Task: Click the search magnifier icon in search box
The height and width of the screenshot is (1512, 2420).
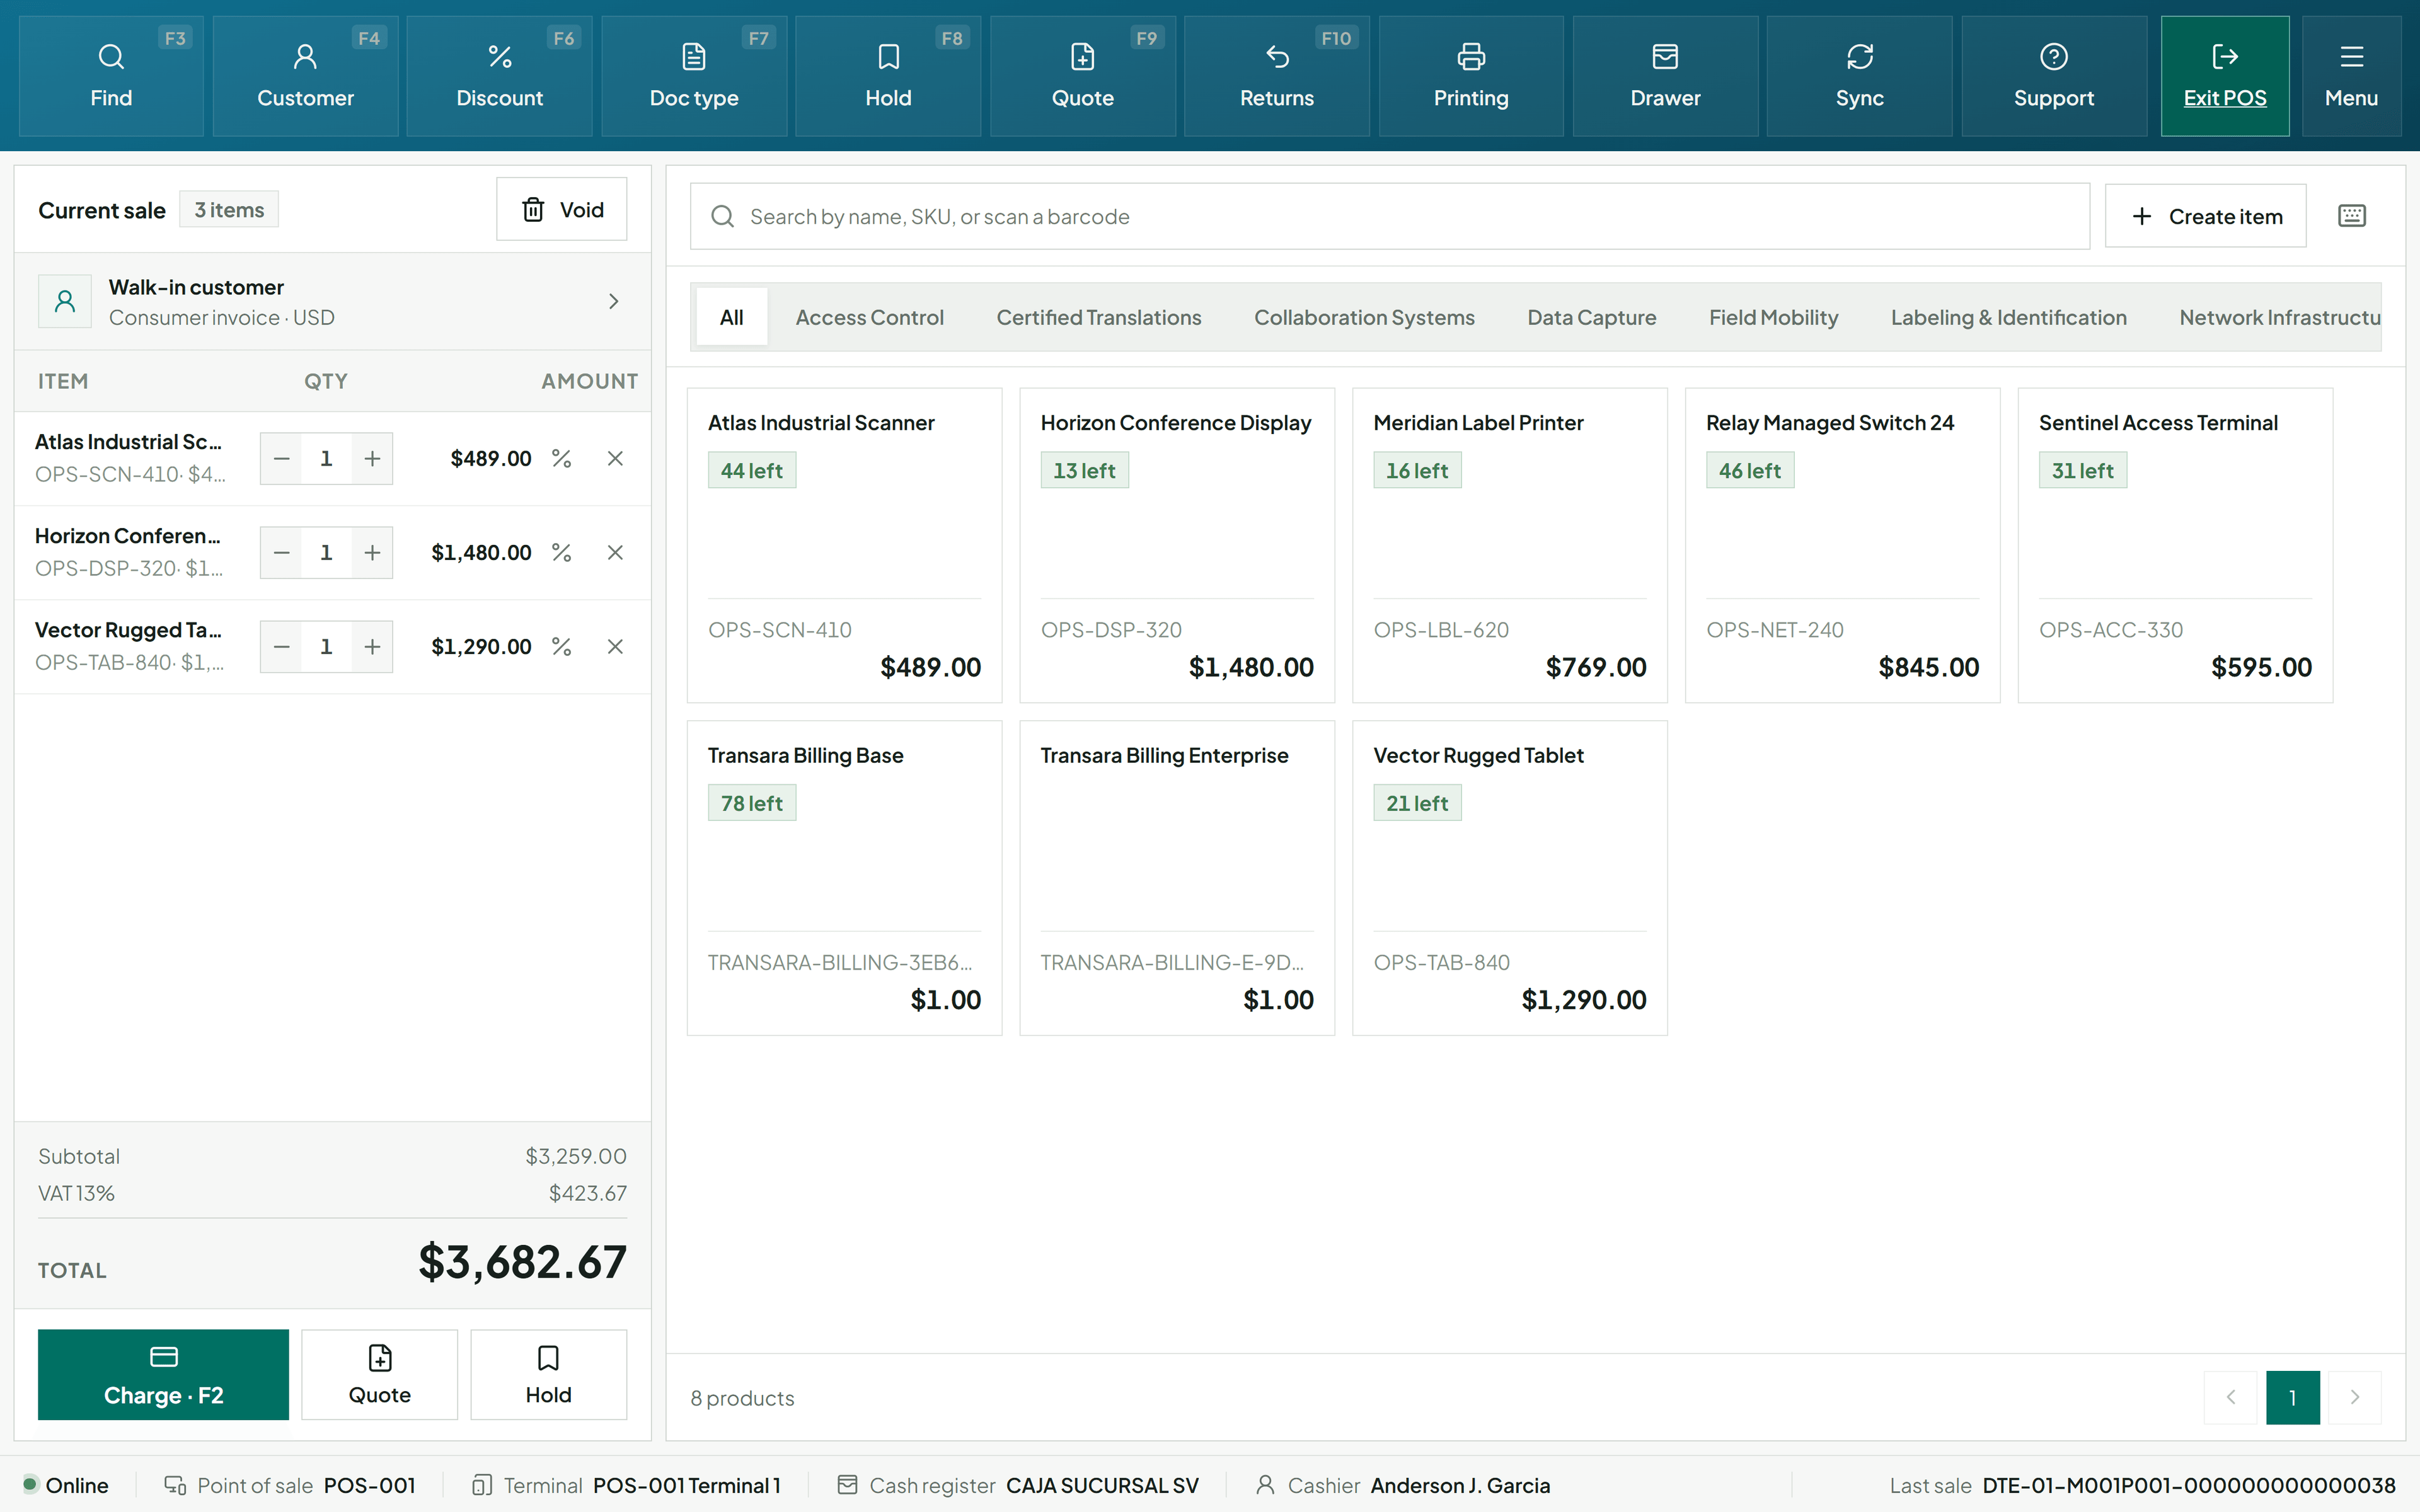Action: coord(722,216)
